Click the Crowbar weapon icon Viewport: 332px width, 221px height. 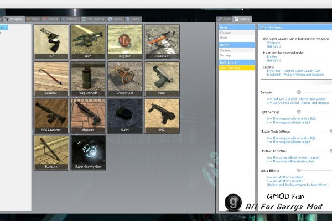(x=51, y=79)
